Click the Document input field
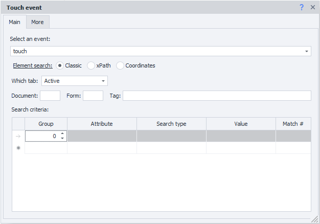The width and height of the screenshot is (320, 224). click(x=50, y=96)
